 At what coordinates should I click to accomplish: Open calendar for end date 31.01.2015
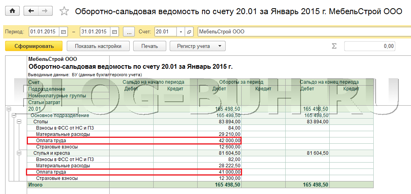click(114, 31)
